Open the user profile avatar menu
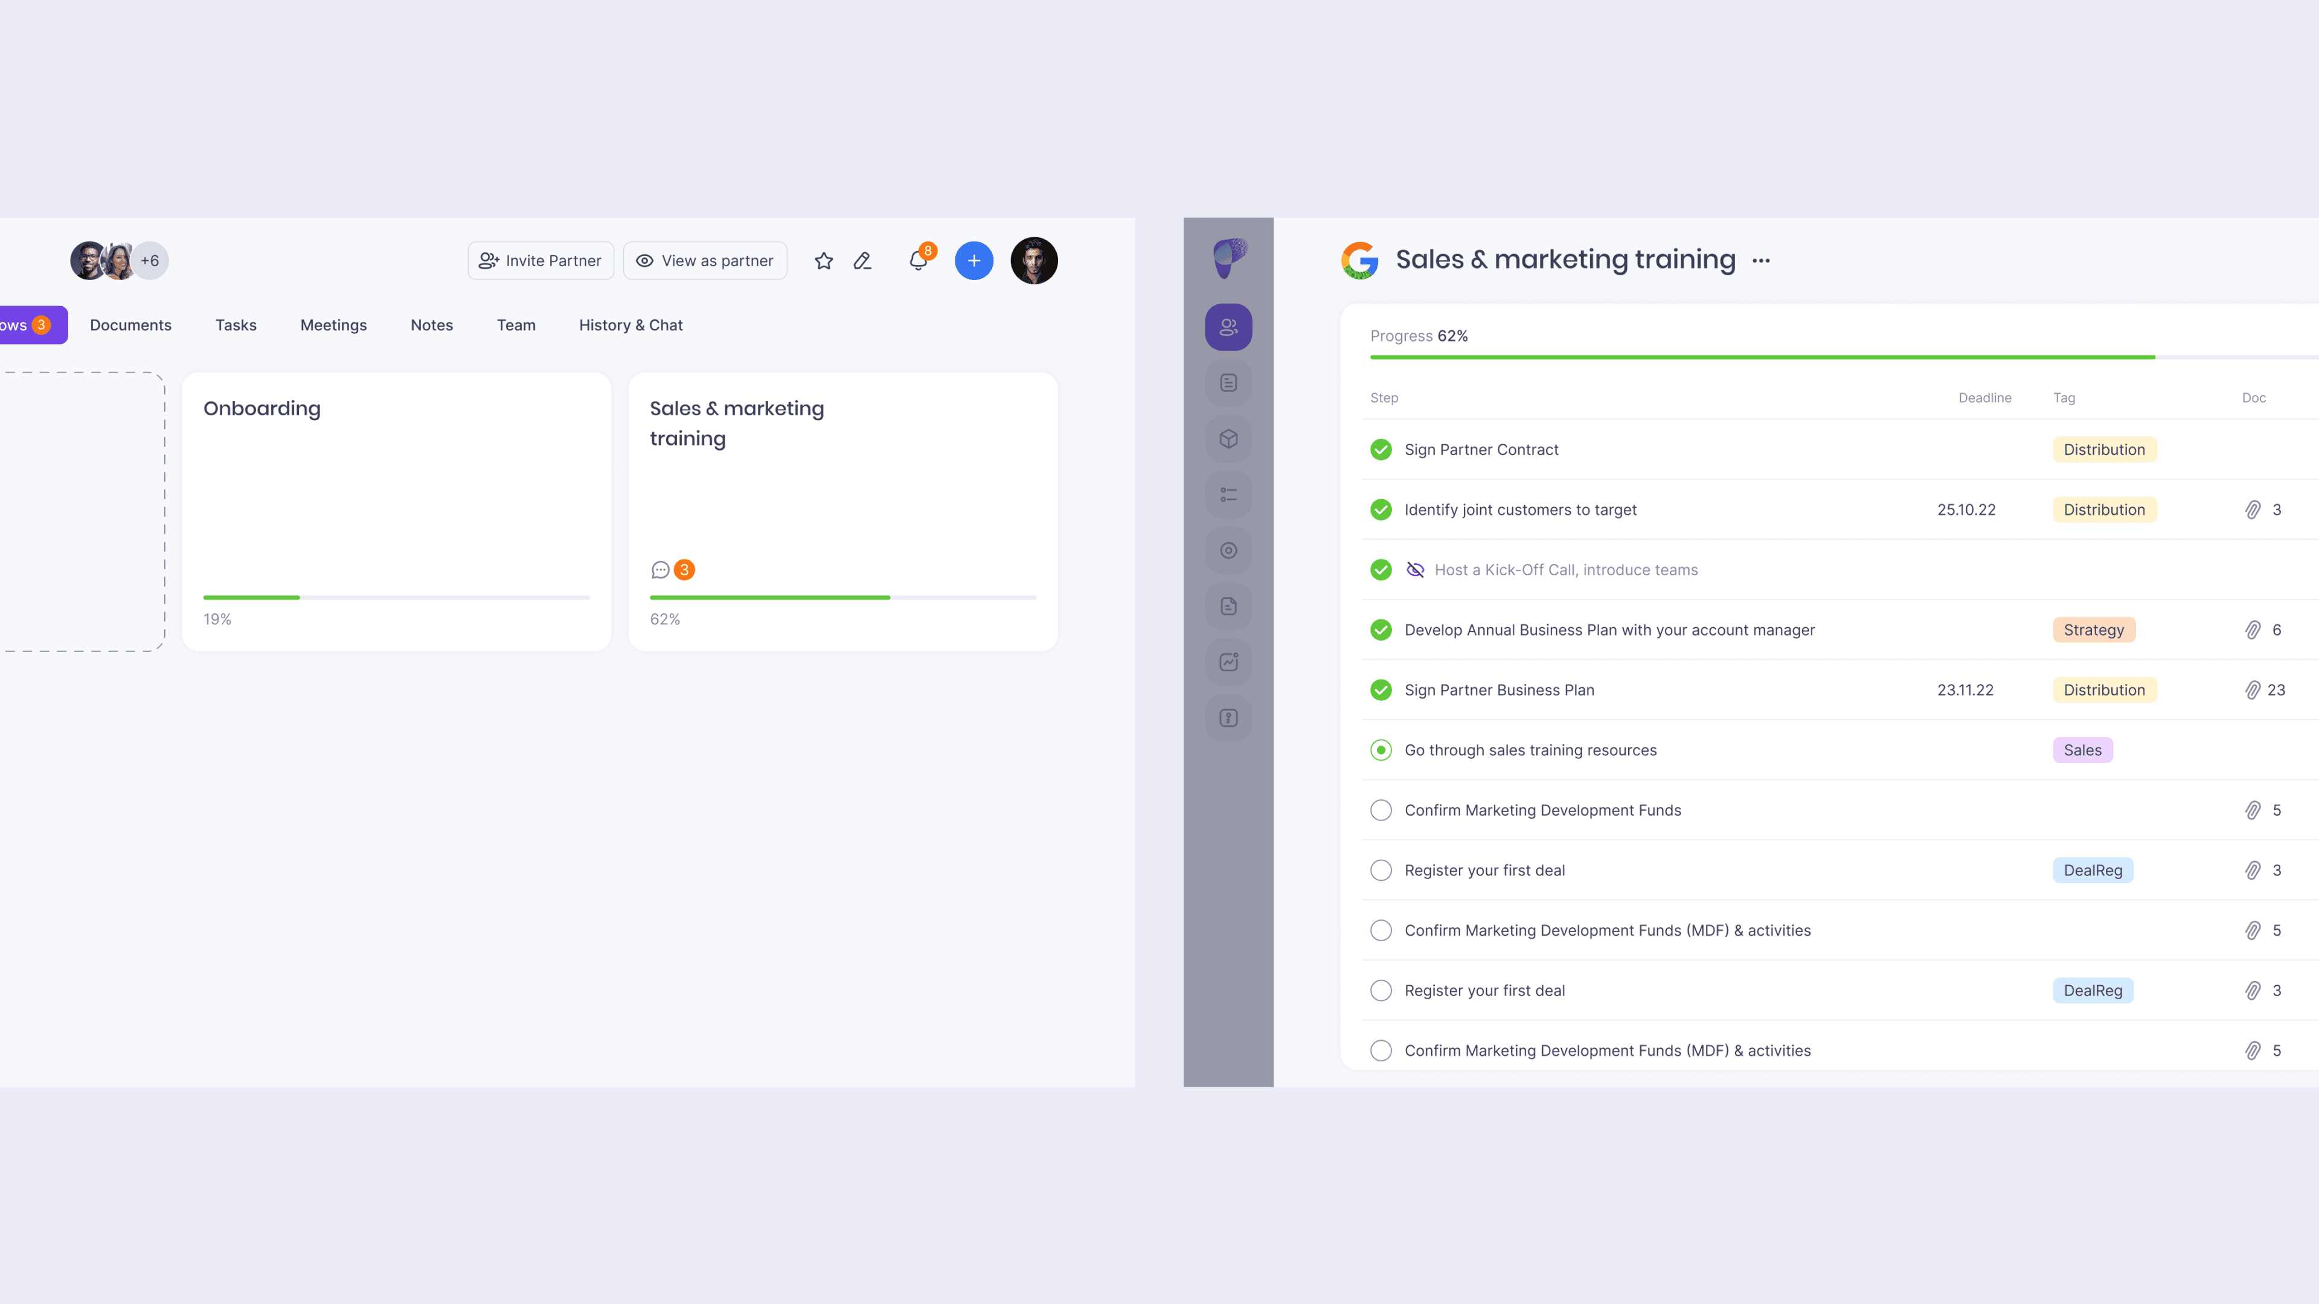 click(1033, 261)
